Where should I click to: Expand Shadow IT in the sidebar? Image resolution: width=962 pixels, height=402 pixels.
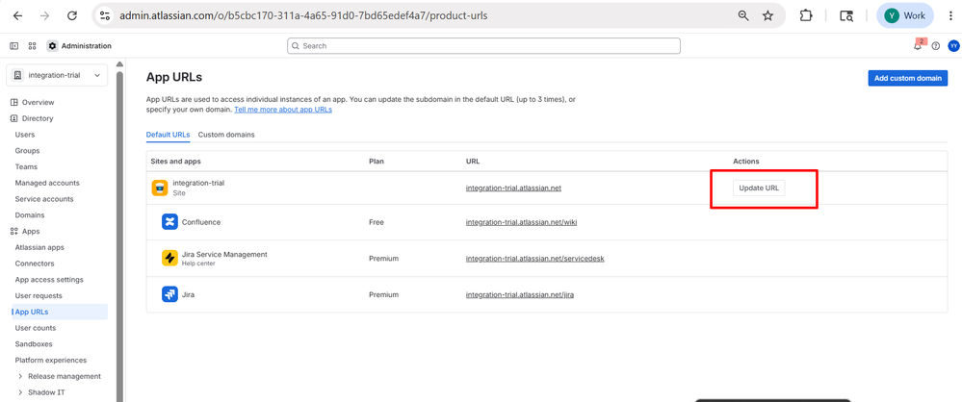(20, 392)
